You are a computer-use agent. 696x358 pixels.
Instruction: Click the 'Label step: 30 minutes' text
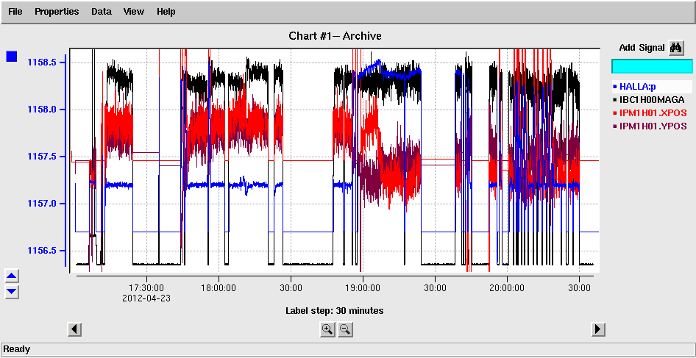pyautogui.click(x=335, y=310)
